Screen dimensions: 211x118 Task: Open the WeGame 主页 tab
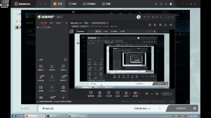[58, 4]
